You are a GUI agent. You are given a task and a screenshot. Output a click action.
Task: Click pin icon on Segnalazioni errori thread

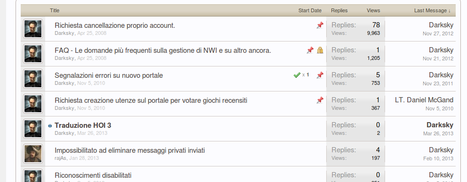tap(320, 75)
